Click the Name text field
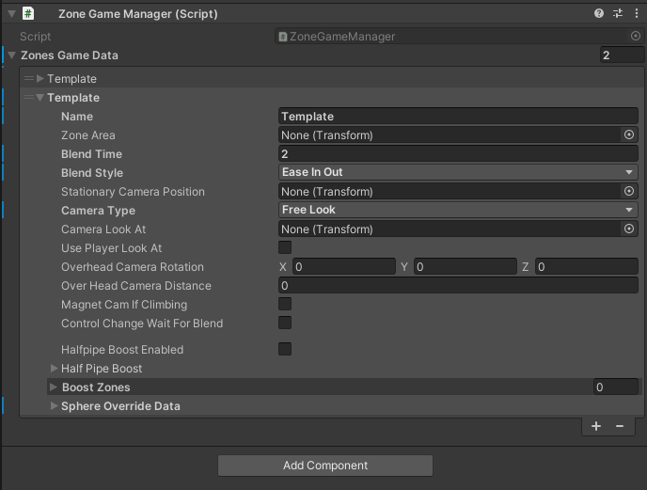The image size is (647, 490). [458, 117]
